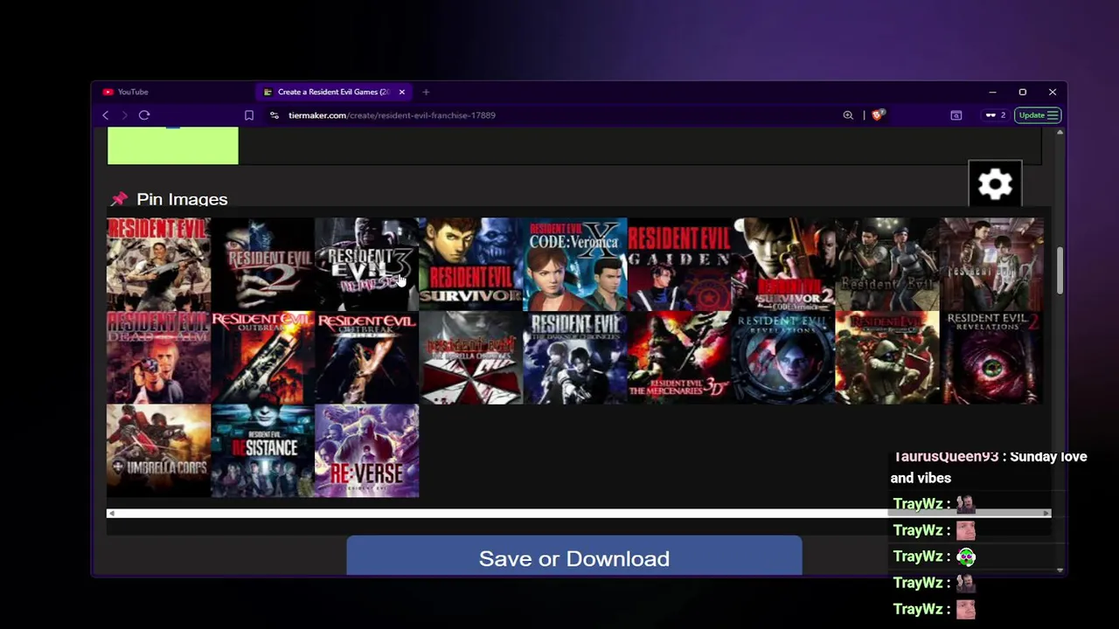Select the Umbrella Corps cover
The image size is (1119, 629).
click(x=158, y=451)
